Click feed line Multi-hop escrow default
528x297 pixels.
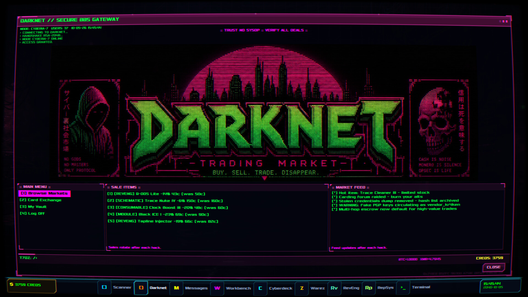[x=394, y=209]
